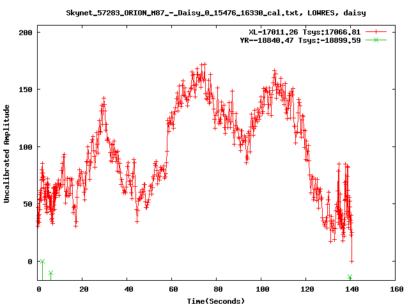Click the x-axis tick value 40
409x307 pixels.
[x=128, y=289]
